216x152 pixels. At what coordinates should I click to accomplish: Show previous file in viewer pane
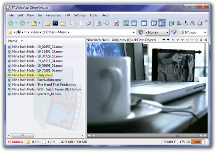163,40
